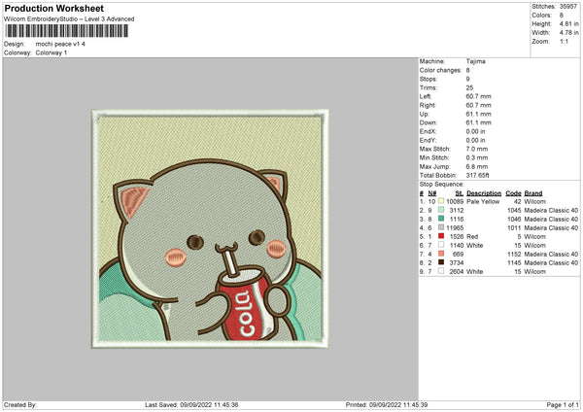Click the mochi cat embroidery preview
Image resolution: width=583 pixels, height=412 pixels.
pos(210,228)
